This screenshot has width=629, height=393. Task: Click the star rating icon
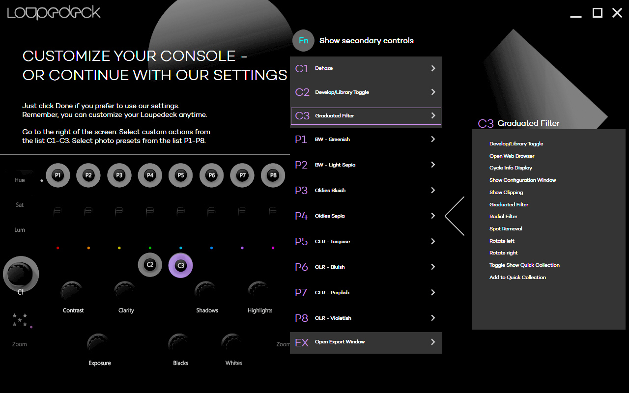click(21, 320)
